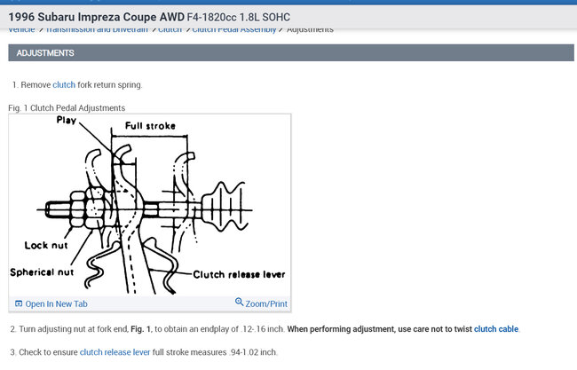Click the 'Full stroke' label in diagram
Screen dimensions: 577x370
(151, 126)
